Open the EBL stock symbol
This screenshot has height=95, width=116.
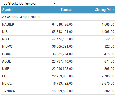click(x=5, y=76)
